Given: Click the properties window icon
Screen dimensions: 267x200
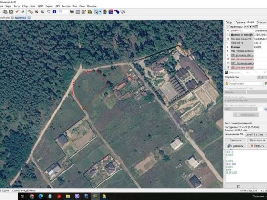Looking at the screenshot, I should (84, 12).
